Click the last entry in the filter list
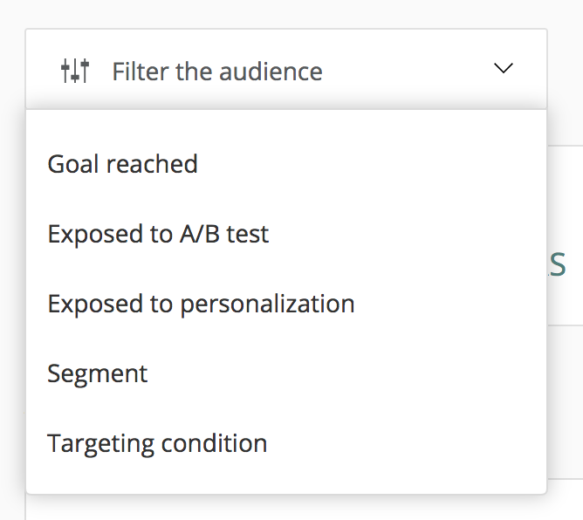 click(157, 443)
